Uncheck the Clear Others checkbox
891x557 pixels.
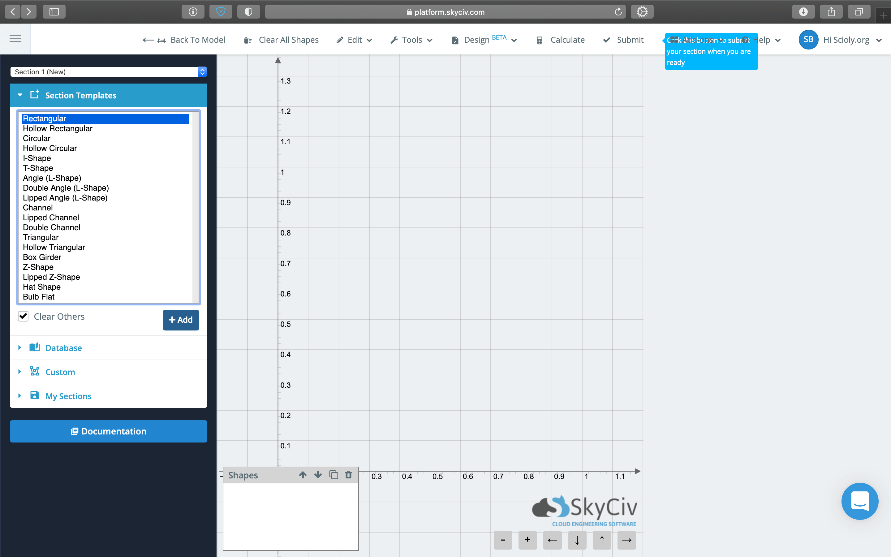pyautogui.click(x=23, y=317)
